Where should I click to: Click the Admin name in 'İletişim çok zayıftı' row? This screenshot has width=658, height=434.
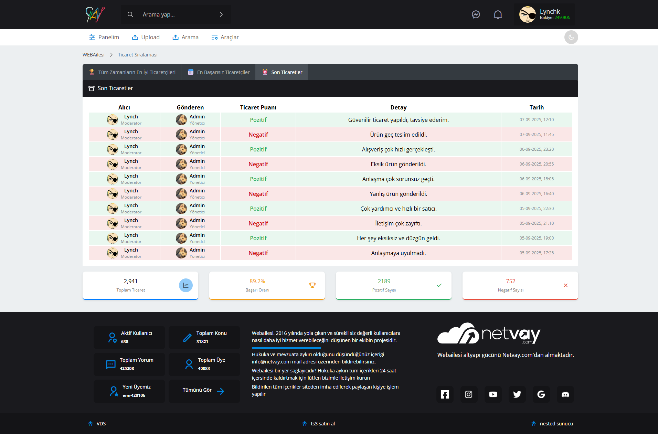[x=197, y=220]
